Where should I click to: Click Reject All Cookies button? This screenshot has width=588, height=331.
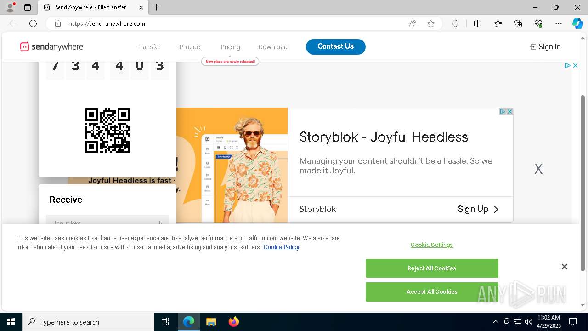click(x=432, y=268)
